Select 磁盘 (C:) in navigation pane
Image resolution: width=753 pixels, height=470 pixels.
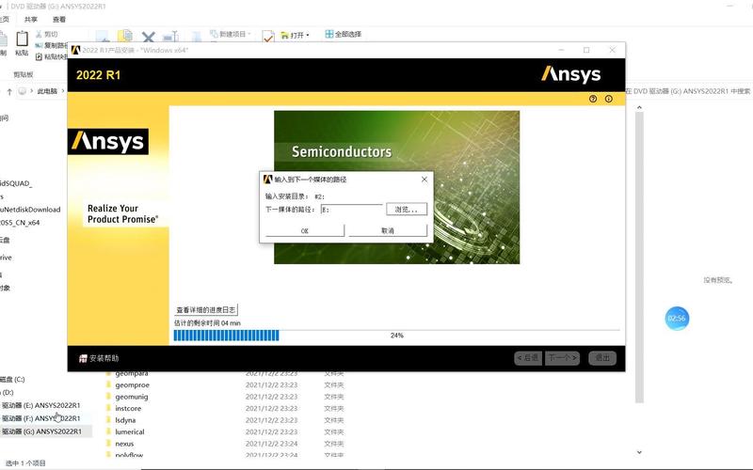[x=12, y=380]
